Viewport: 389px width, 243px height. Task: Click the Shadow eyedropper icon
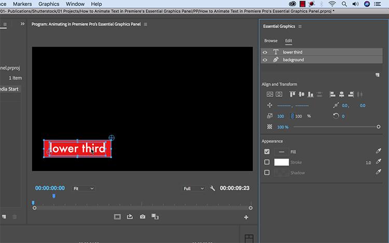[x=378, y=171]
